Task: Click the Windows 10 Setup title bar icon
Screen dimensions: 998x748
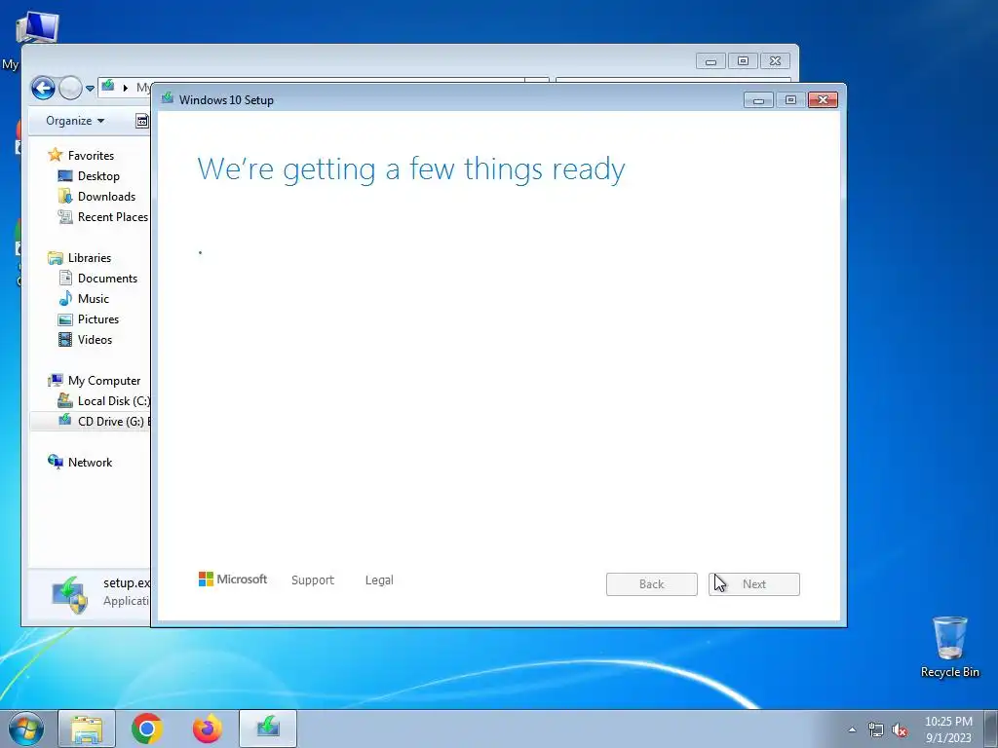Action: tap(168, 98)
